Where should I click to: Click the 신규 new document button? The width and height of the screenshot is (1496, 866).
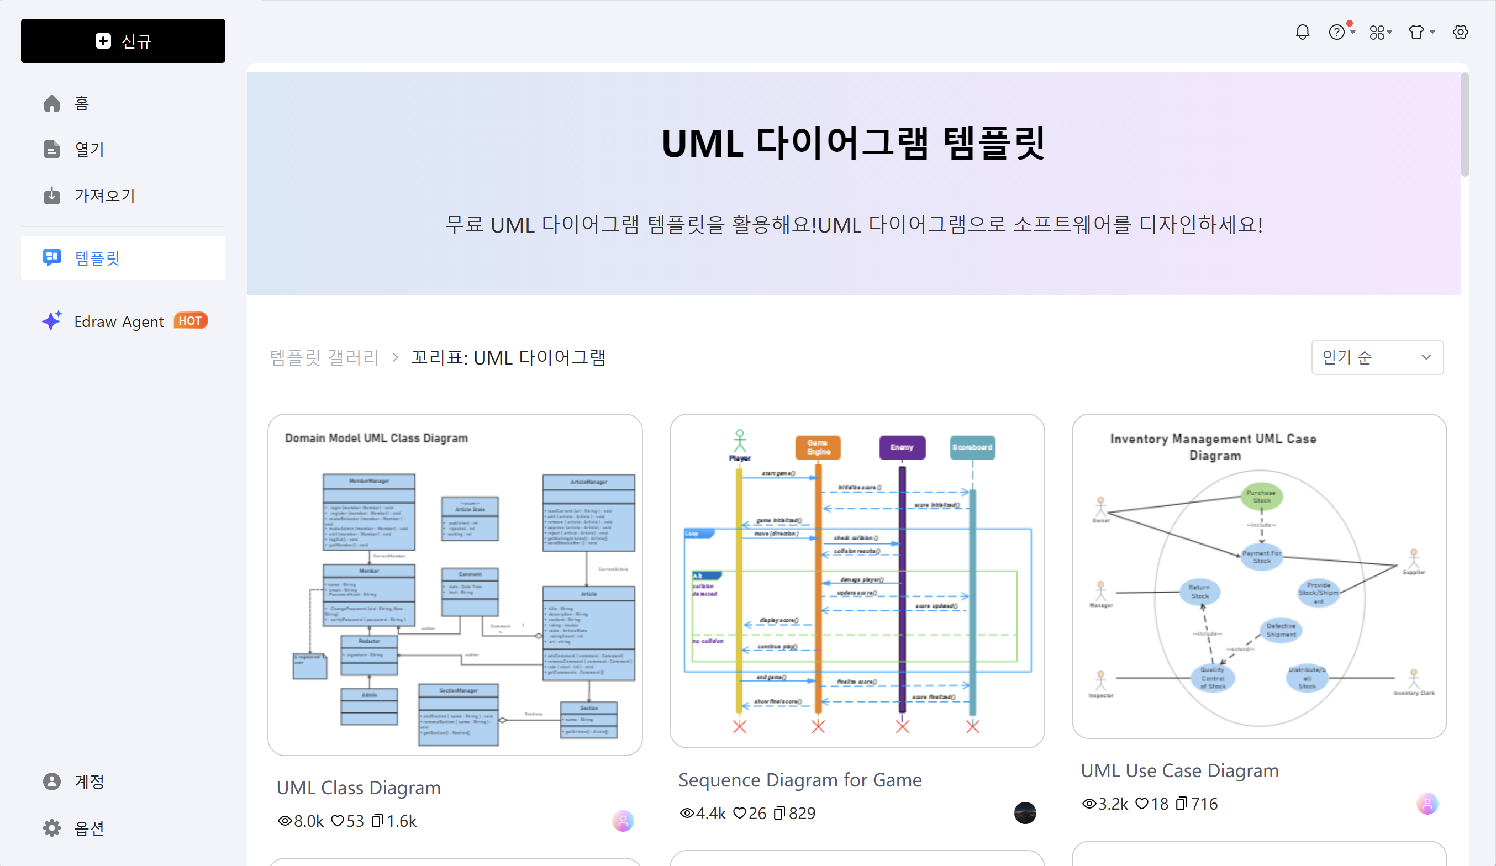point(123,40)
